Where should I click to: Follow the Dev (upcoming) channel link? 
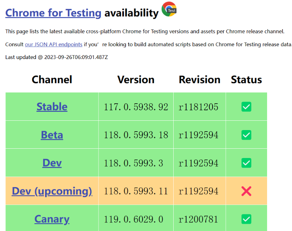click(52, 191)
